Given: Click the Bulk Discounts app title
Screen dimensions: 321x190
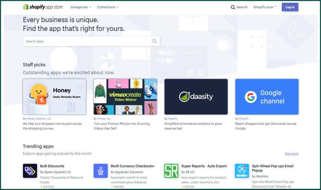Looking at the screenshot, I should coord(52,166).
